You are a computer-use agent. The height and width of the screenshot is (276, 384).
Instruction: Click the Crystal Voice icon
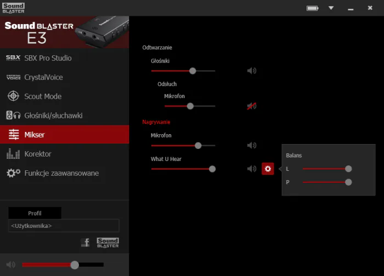point(14,77)
